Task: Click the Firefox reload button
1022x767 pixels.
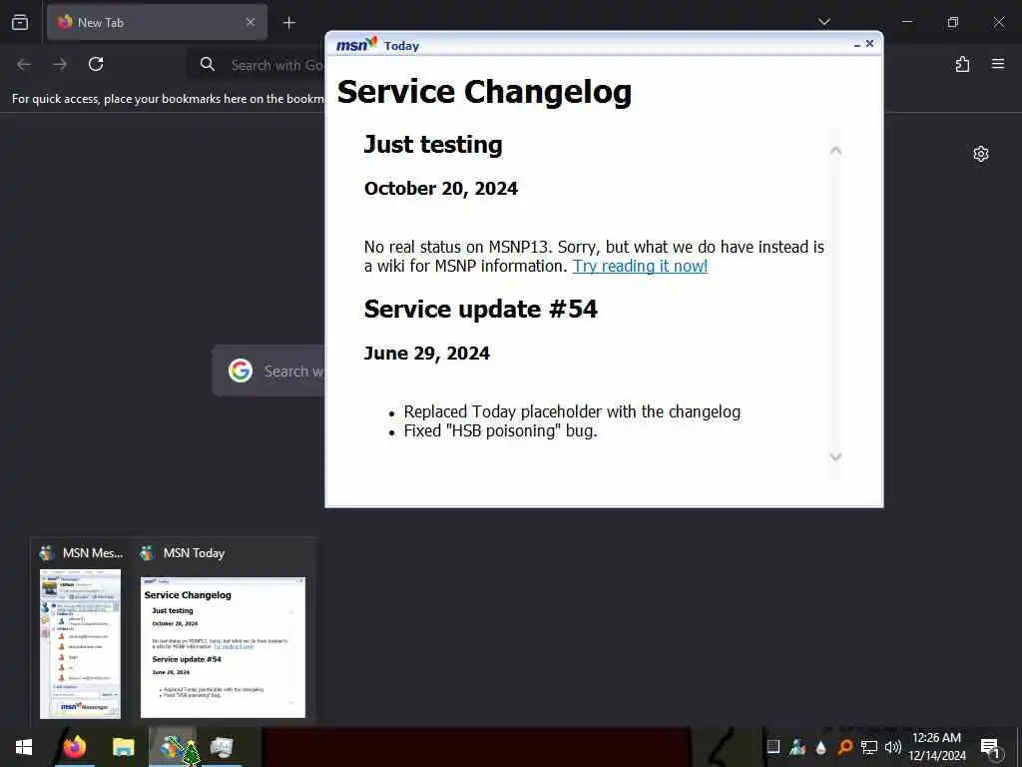Action: tap(96, 64)
